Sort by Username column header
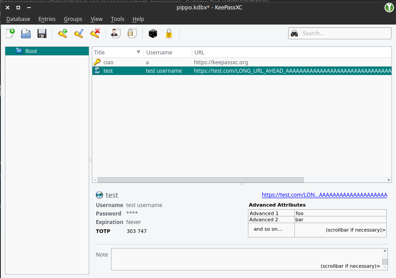 pyautogui.click(x=168, y=52)
